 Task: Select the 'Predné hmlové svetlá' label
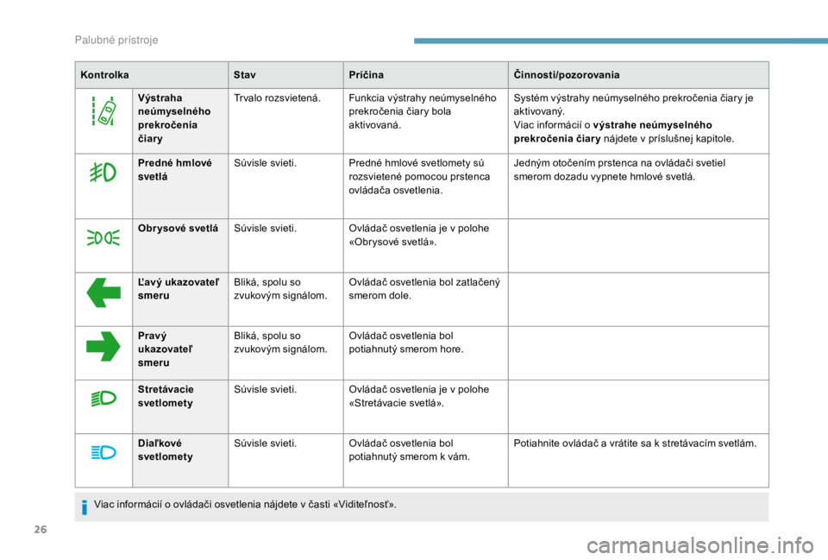pyautogui.click(x=175, y=170)
